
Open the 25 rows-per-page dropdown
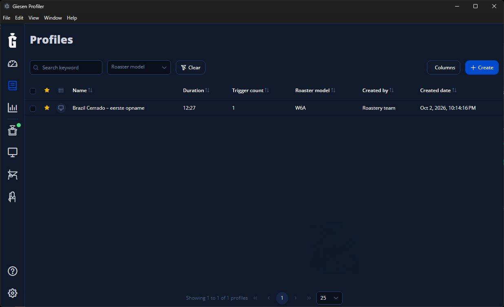329,298
